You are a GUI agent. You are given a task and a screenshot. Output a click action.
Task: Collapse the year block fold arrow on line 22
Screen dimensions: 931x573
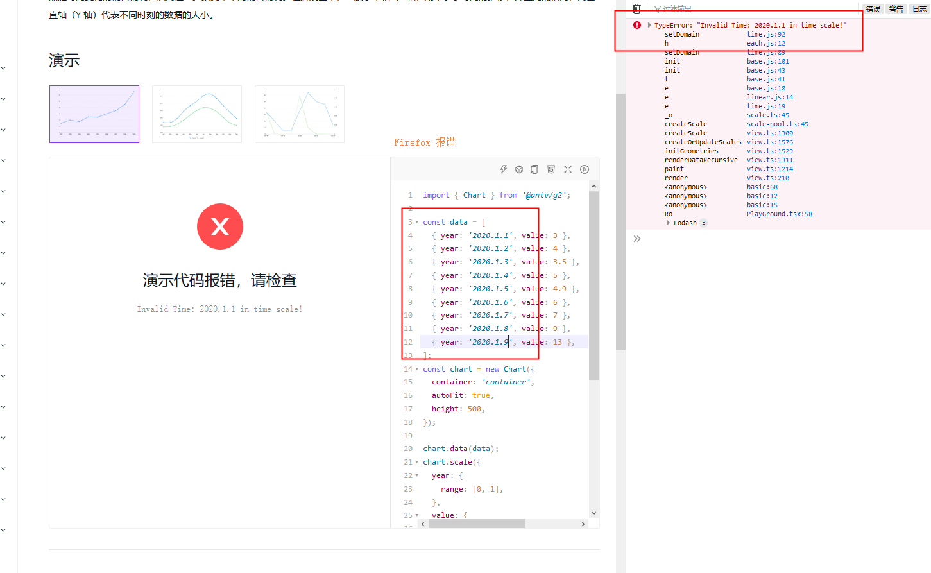coord(417,475)
